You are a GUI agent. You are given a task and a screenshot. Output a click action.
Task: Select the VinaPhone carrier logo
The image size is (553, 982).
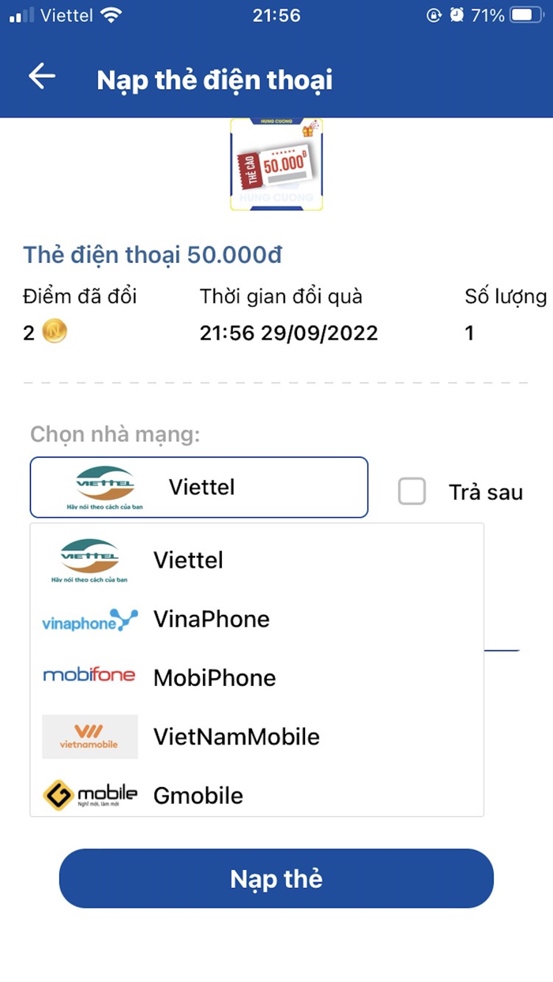89,619
